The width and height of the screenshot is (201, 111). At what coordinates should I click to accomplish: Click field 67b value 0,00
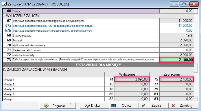(176, 30)
